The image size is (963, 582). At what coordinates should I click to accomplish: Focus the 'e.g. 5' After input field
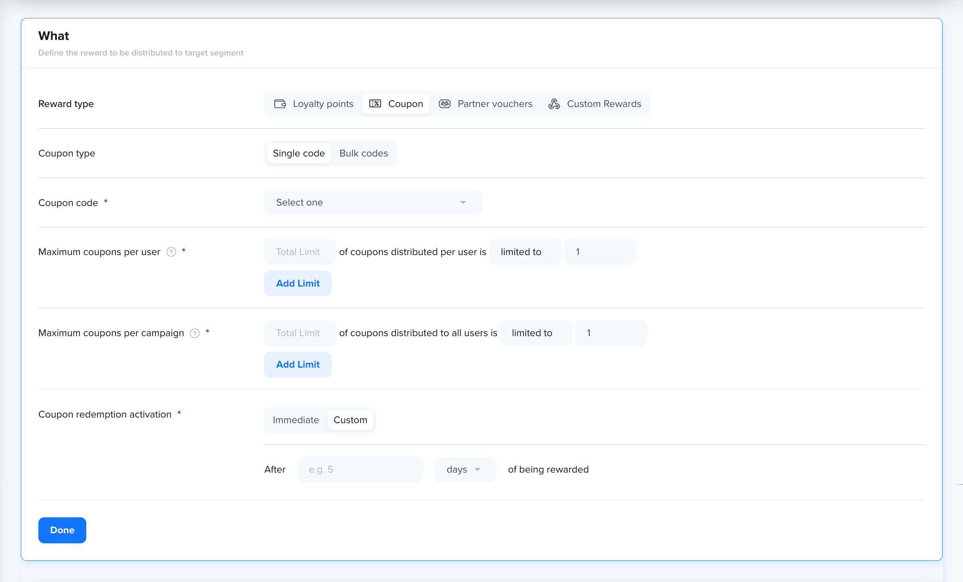[x=360, y=469]
